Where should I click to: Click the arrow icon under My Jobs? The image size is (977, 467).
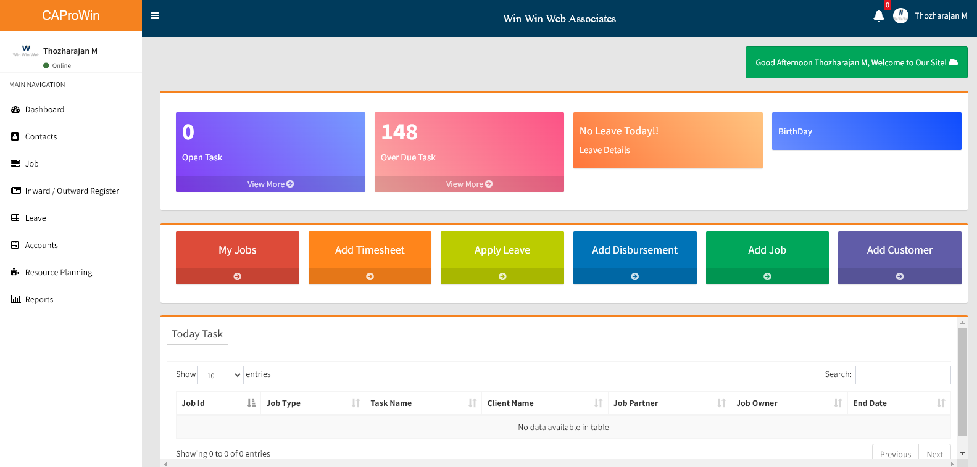(237, 276)
